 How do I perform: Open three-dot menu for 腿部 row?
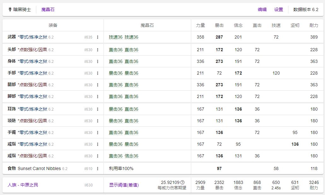(98, 85)
